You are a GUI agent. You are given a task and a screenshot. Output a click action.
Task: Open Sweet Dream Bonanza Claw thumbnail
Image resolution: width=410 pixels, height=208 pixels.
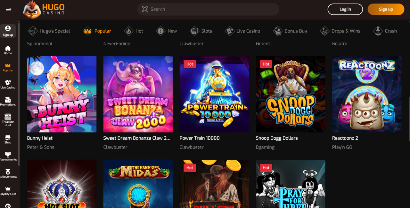(x=138, y=94)
